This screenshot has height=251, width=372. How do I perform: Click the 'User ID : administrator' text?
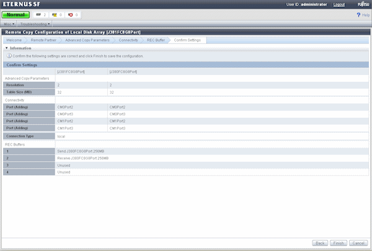click(x=306, y=4)
